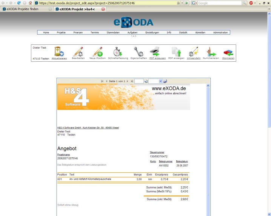Viewport: 271px width, 216px height.
Task: Open the Finanzen menu
Action: coord(78,32)
